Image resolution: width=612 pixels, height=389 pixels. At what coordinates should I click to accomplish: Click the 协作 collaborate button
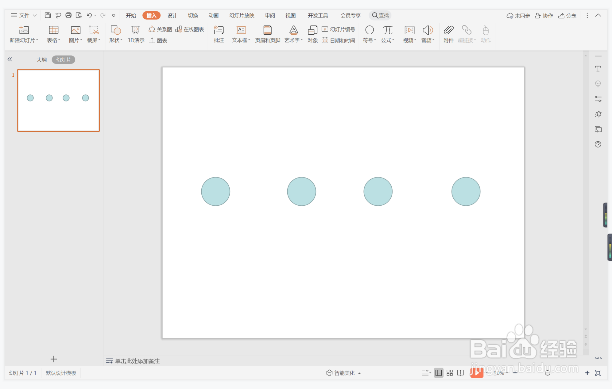[544, 16]
